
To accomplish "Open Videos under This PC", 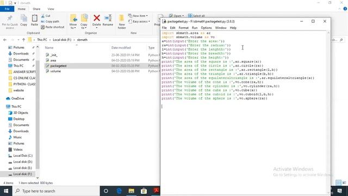I will pos(18,150).
